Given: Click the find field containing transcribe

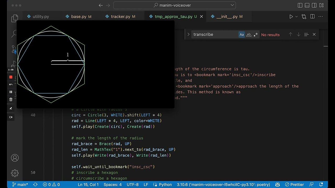Looking at the screenshot, I should coord(215,34).
